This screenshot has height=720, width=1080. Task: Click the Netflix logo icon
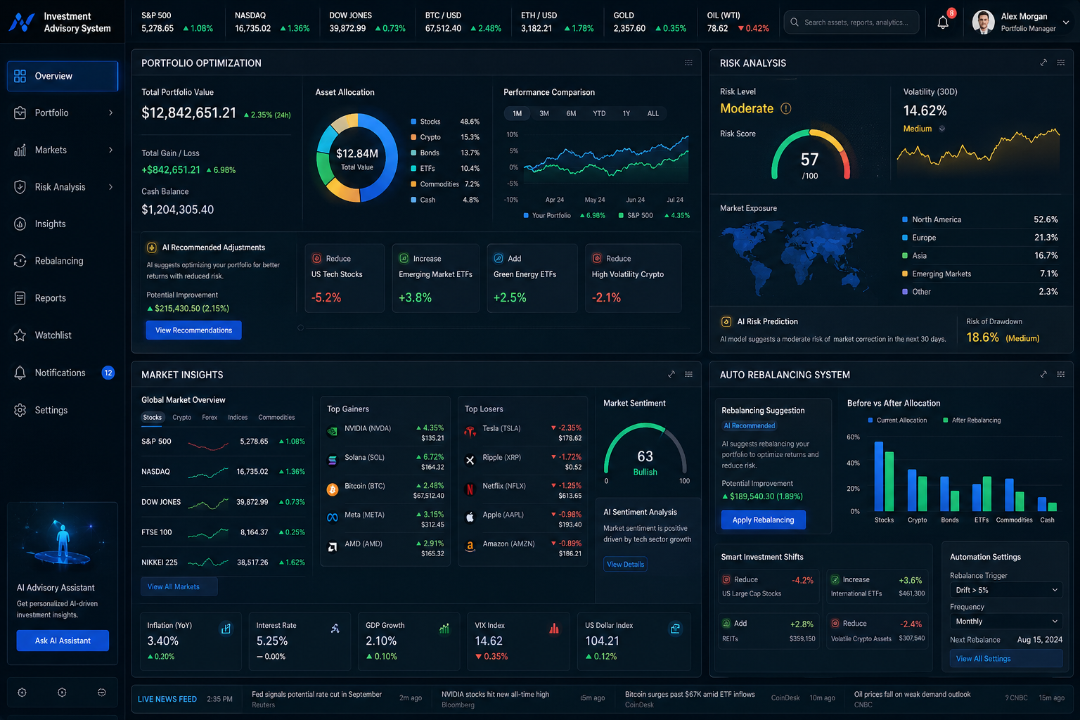(470, 489)
